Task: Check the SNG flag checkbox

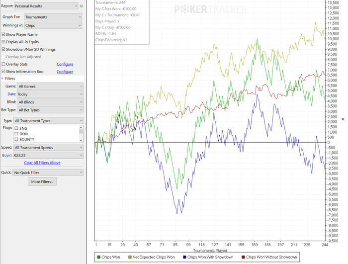Action: pyautogui.click(x=16, y=128)
